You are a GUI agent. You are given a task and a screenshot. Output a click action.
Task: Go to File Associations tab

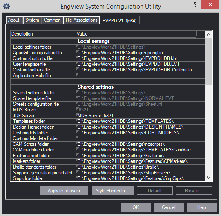82,20
